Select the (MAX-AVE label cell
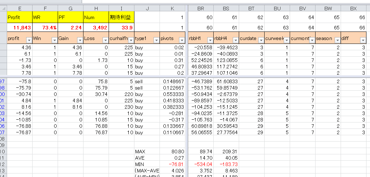The width and height of the screenshot is (370, 177). pos(147,171)
